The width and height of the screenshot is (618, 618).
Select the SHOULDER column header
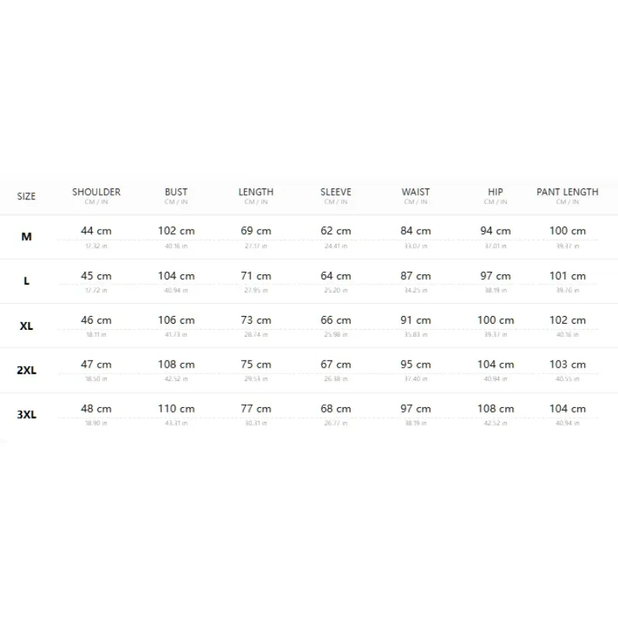[96, 192]
